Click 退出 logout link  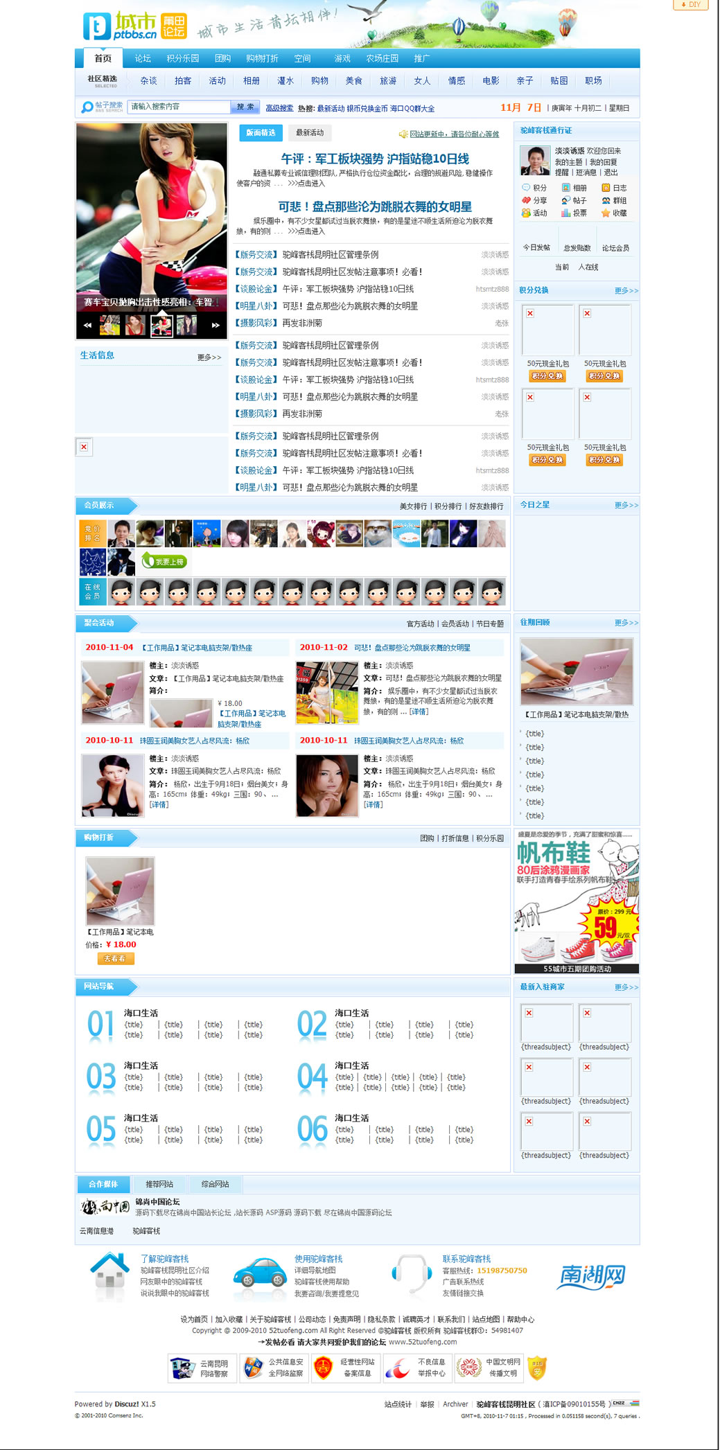click(611, 173)
